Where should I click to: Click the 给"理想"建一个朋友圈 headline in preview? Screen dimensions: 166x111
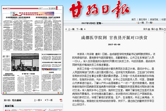click(28, 74)
